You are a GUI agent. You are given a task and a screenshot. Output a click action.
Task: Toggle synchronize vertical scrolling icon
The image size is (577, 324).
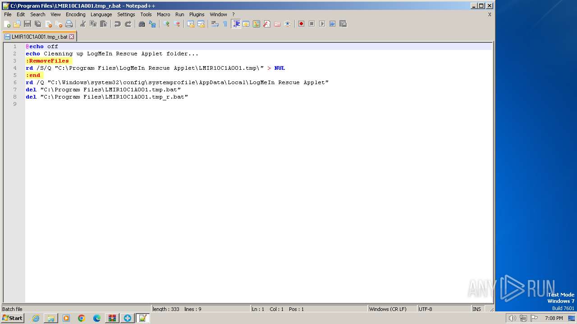coord(191,24)
